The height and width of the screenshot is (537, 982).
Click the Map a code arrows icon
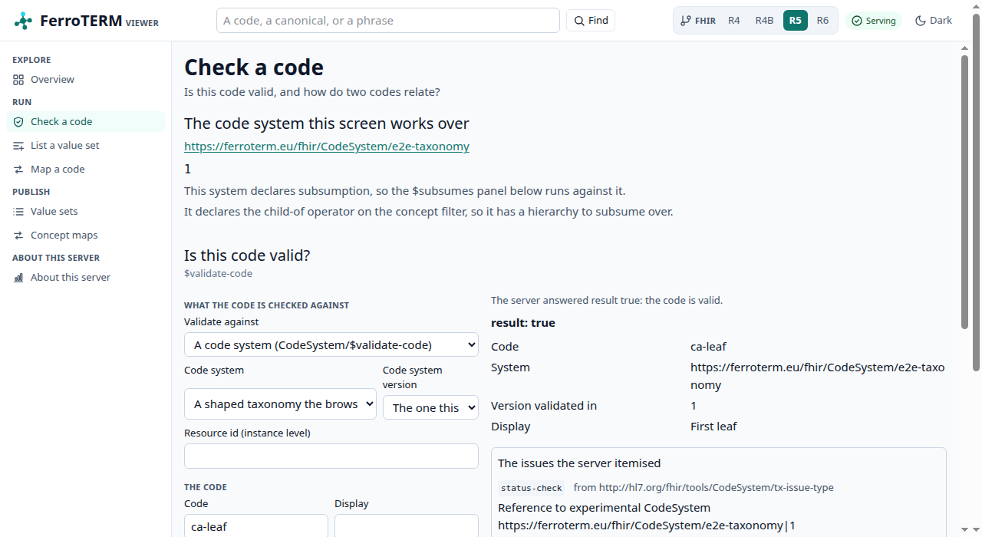pyautogui.click(x=18, y=170)
